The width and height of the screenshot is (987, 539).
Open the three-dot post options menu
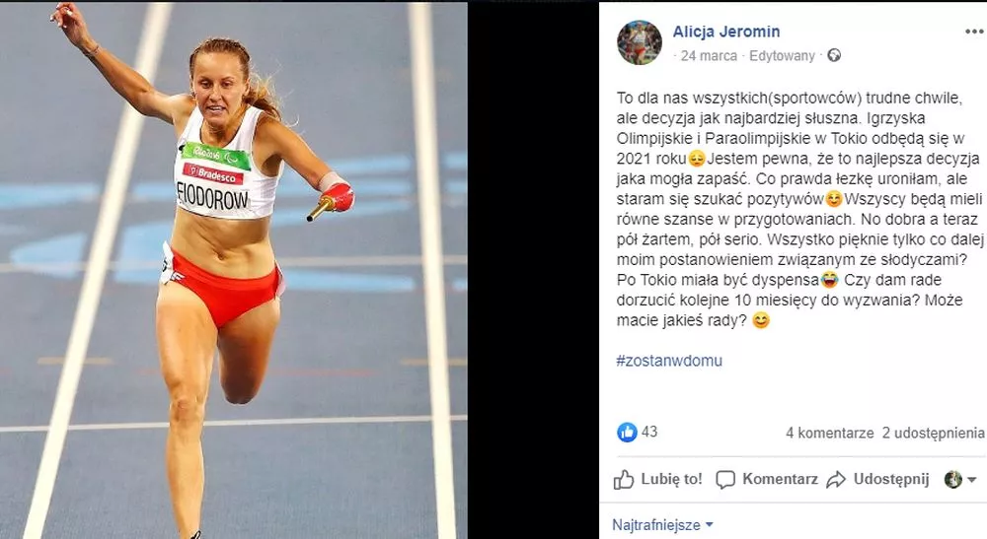click(x=974, y=33)
